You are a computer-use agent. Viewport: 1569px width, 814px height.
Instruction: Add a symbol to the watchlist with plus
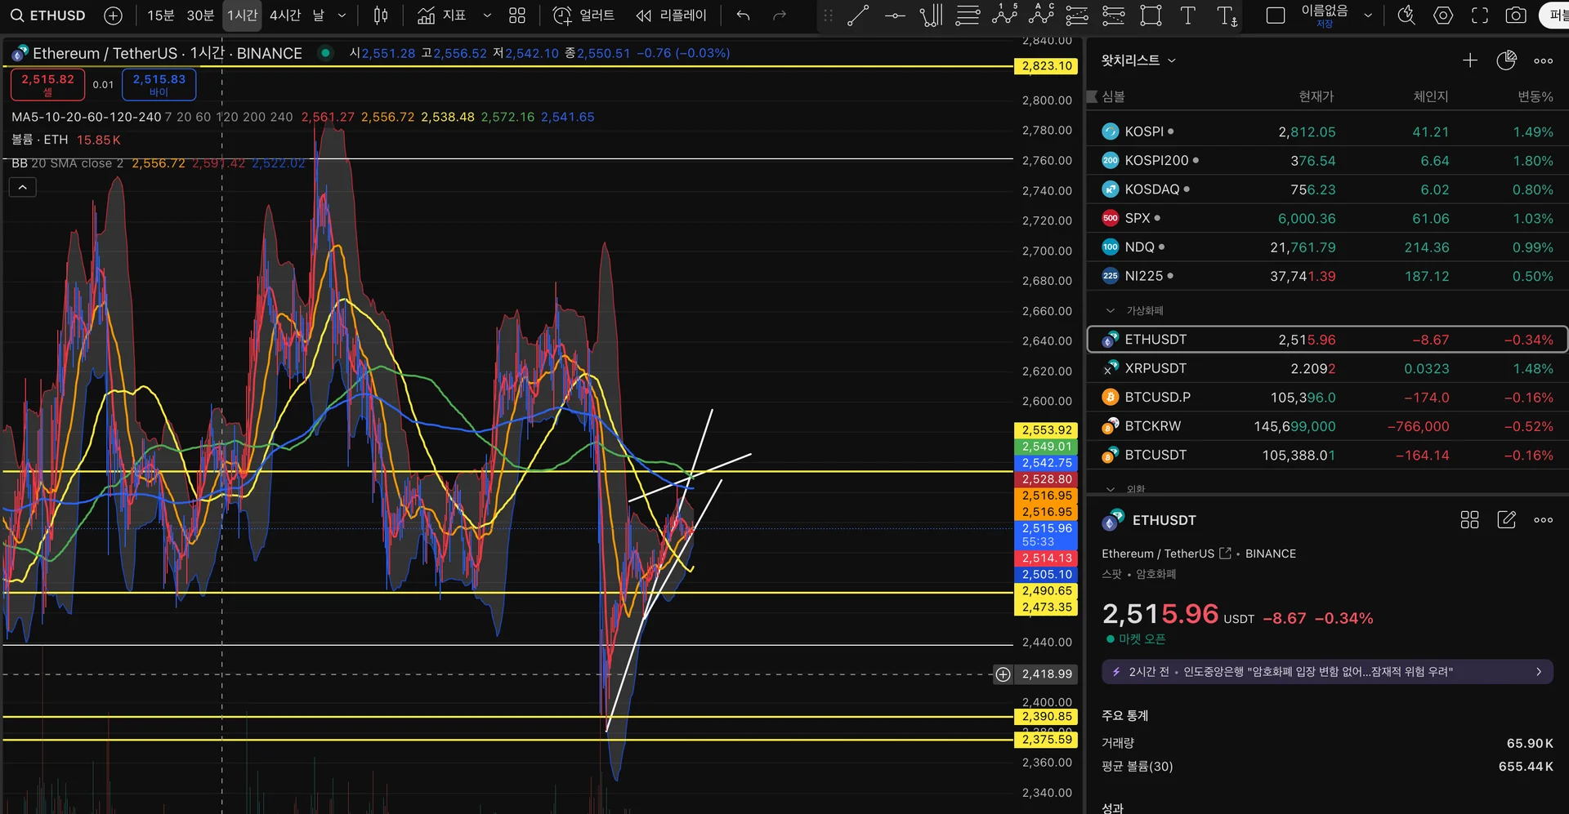click(x=1469, y=60)
